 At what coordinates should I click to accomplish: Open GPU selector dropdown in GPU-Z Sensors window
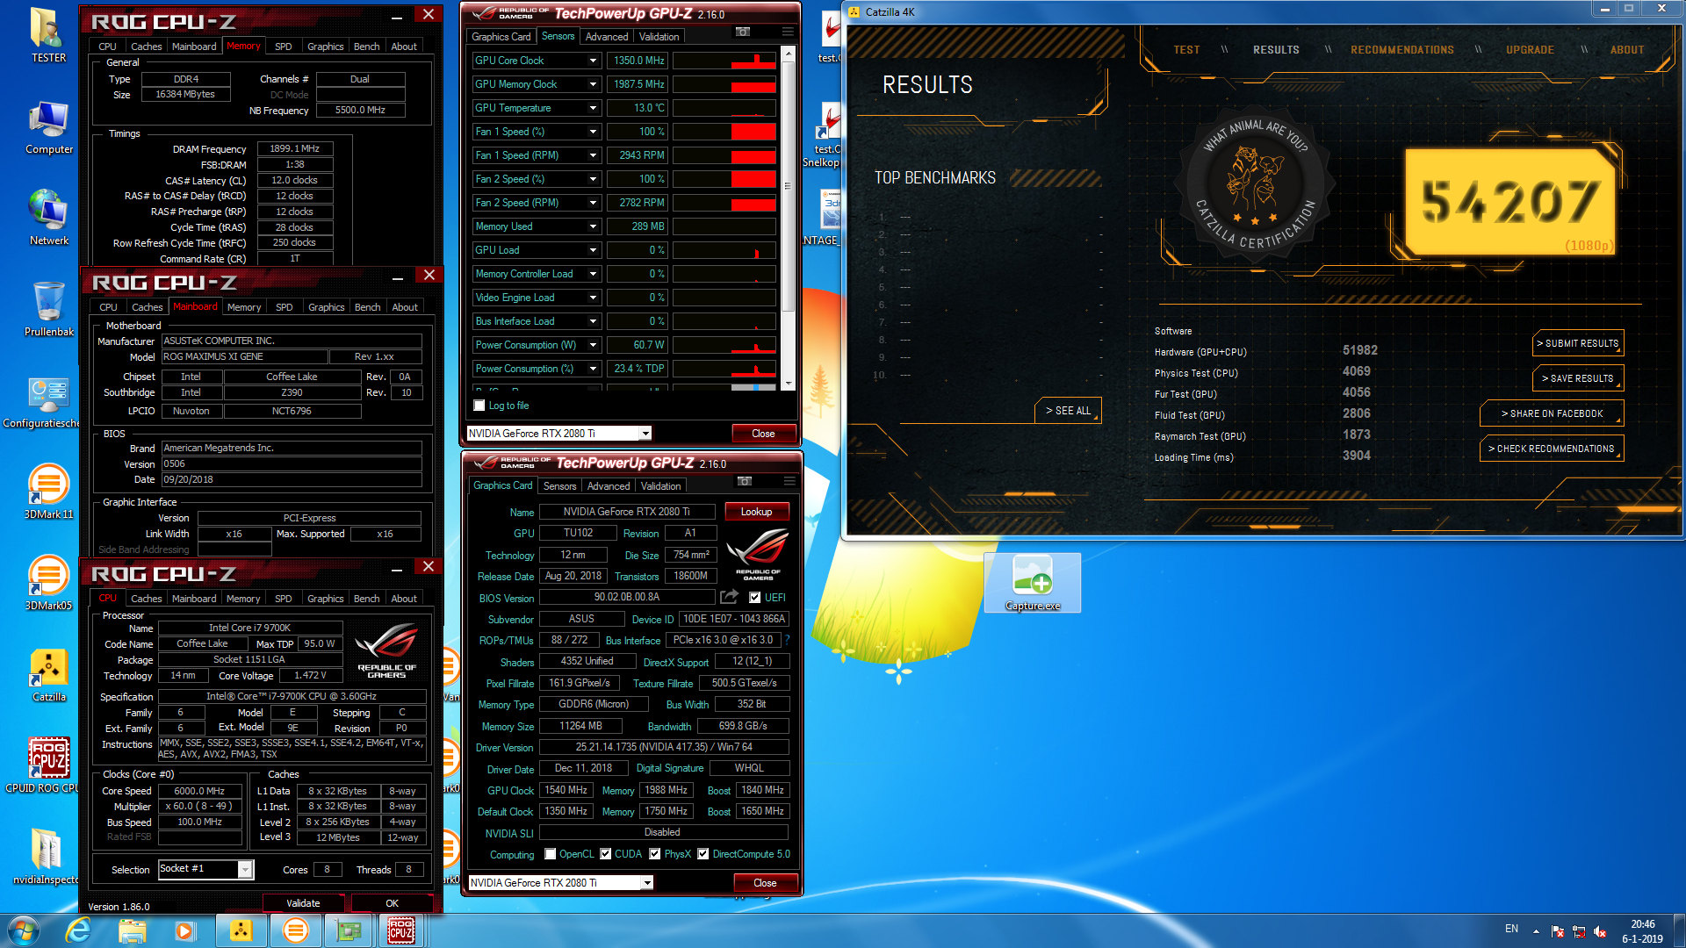(645, 434)
